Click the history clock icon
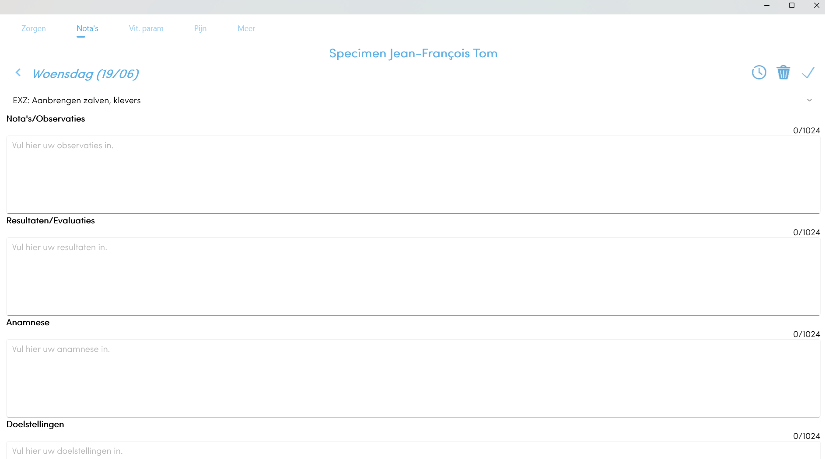This screenshot has height=459, width=825. (759, 72)
